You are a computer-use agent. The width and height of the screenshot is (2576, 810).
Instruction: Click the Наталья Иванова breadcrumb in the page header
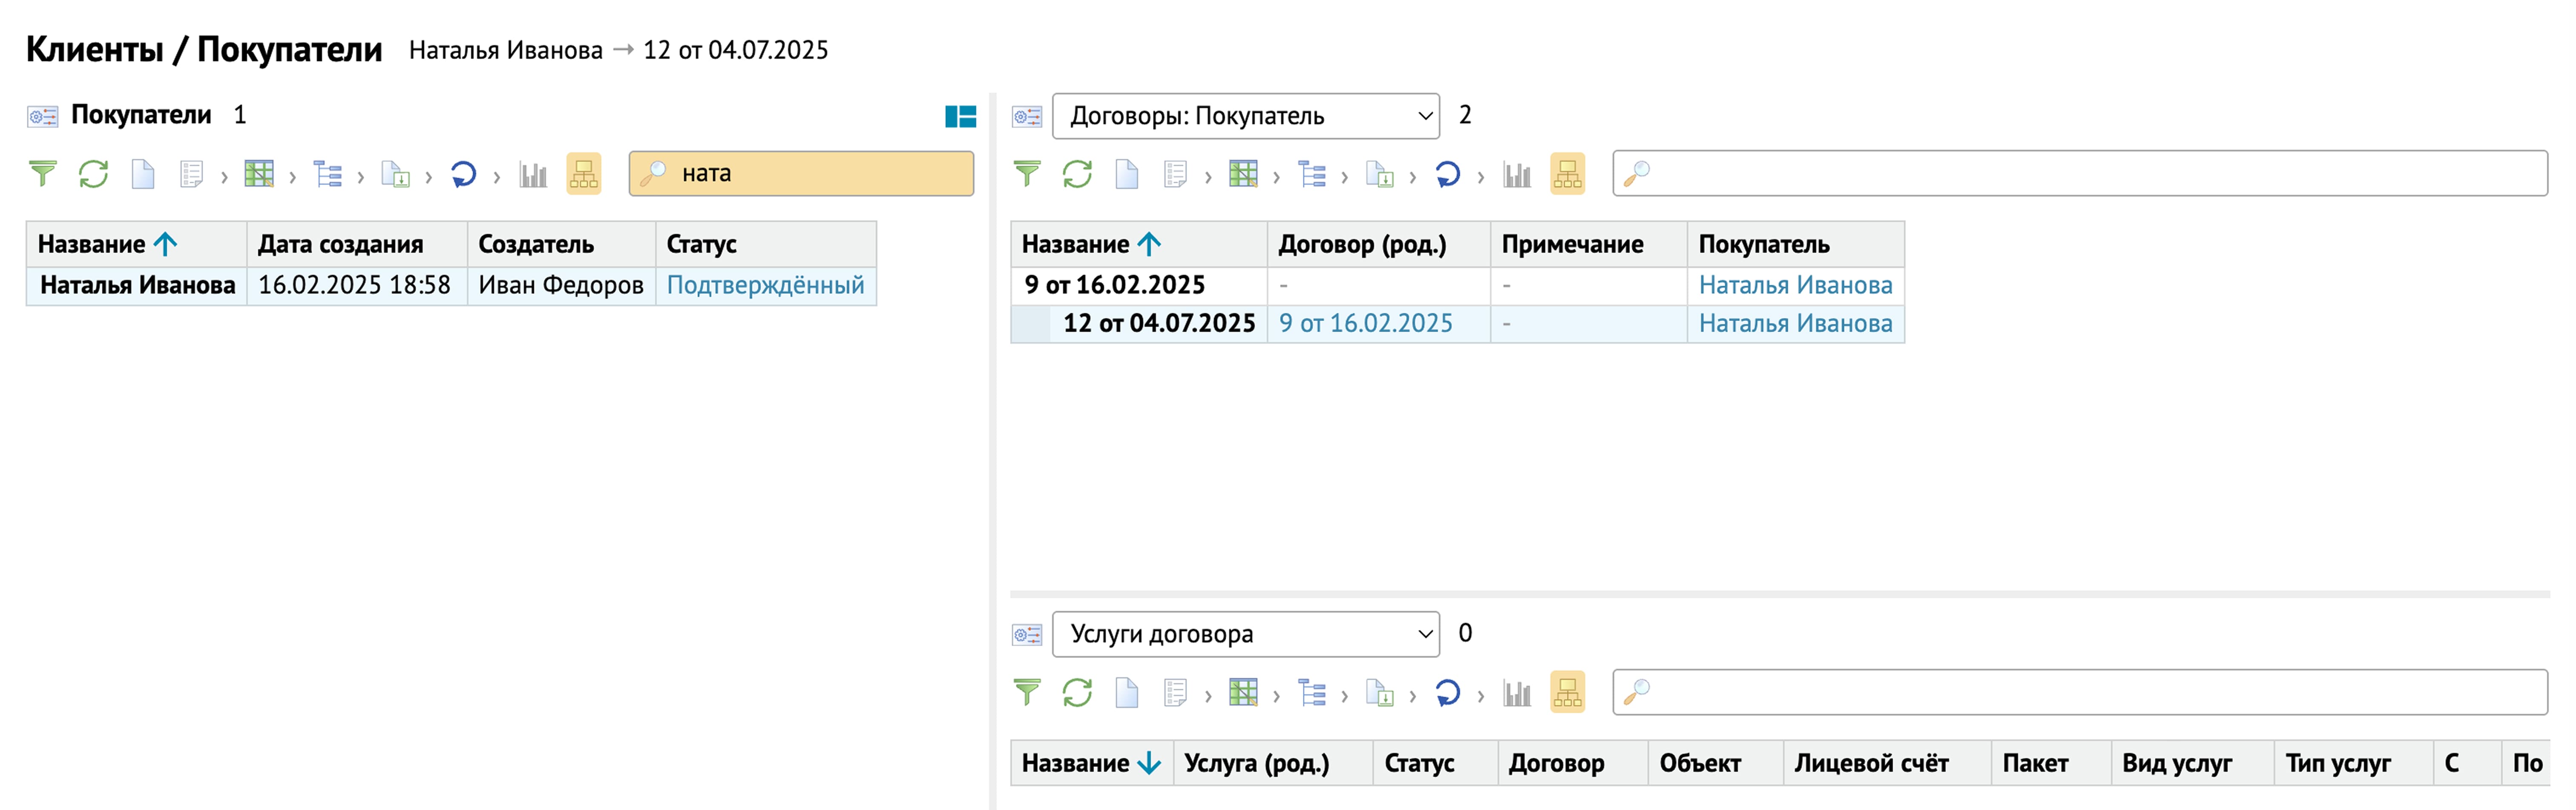click(x=505, y=50)
